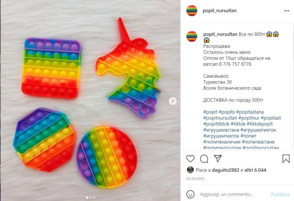Viewport: 294px width, 201px height.
Task: Open popit_nursultan username in the header
Action: pos(220,11)
